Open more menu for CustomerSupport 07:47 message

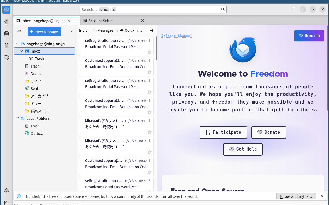(150, 61)
